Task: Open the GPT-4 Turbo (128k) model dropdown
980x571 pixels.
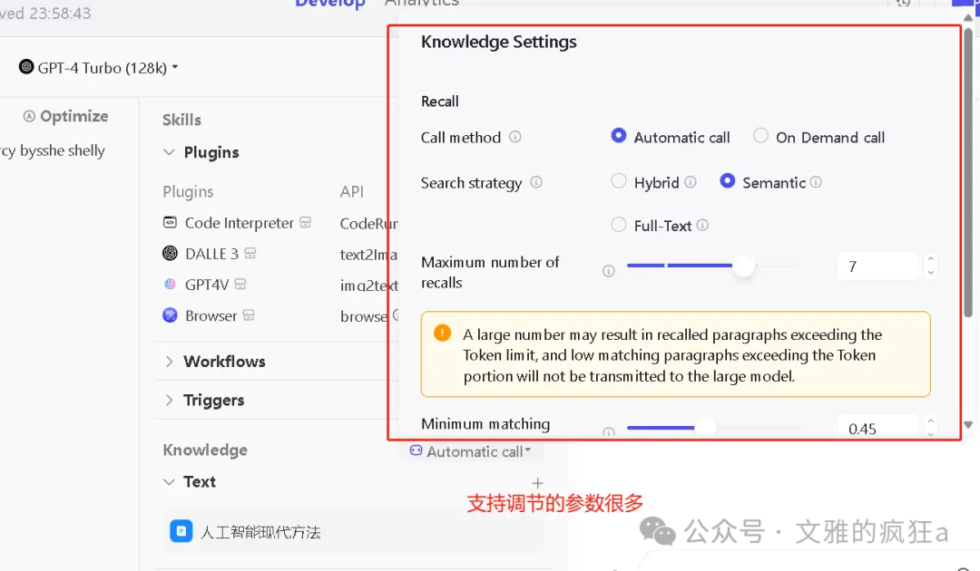Action: click(99, 67)
